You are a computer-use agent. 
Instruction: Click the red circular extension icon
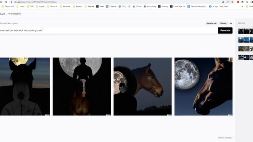[x=238, y=2]
